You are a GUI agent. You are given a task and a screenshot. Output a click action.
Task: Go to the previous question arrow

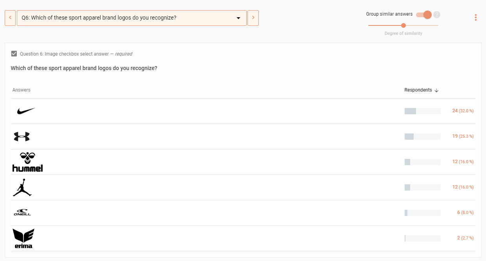pos(10,18)
